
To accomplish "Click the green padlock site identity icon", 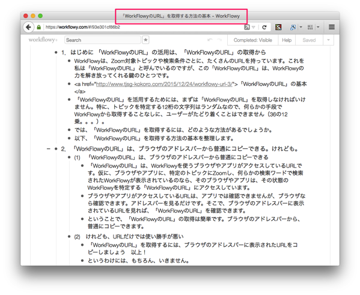I will click(x=39, y=27).
